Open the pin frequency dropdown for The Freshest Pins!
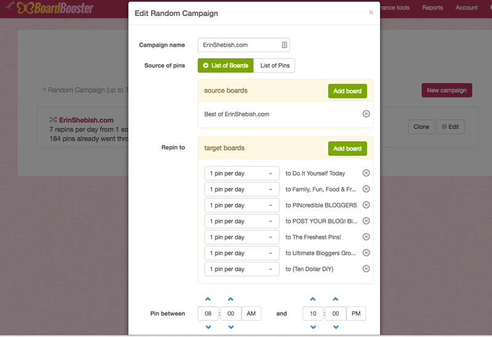The height and width of the screenshot is (337, 492). coord(242,237)
